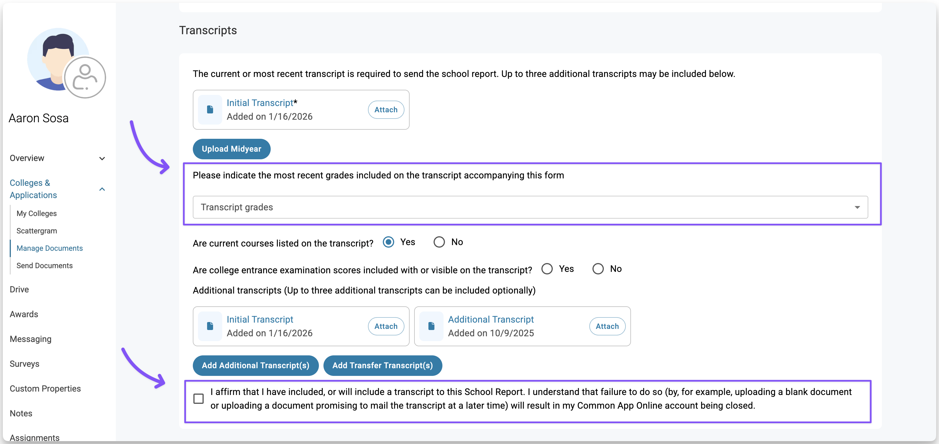Click the additional Initial Transcript file icon
The width and height of the screenshot is (939, 444).
pos(210,326)
